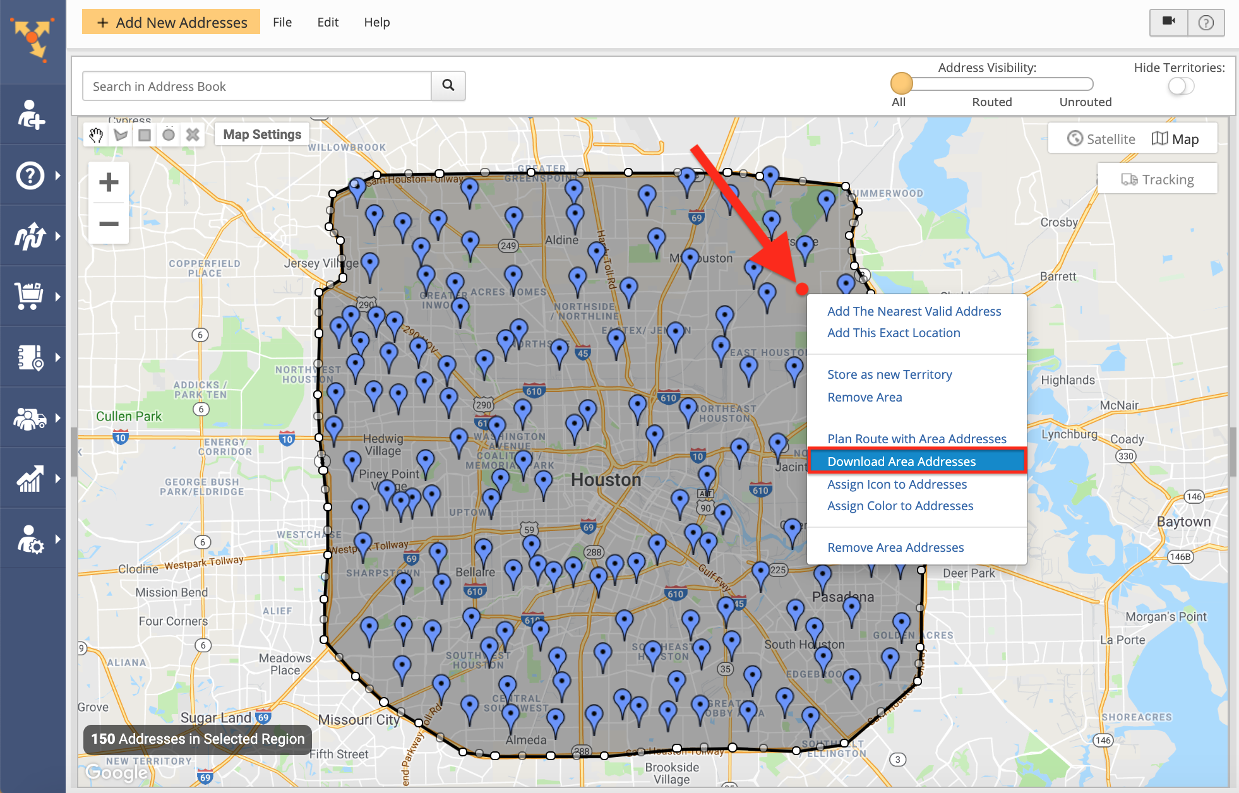Clear the drawn selection with the X tool
Screen dimensions: 1239x793
192,134
